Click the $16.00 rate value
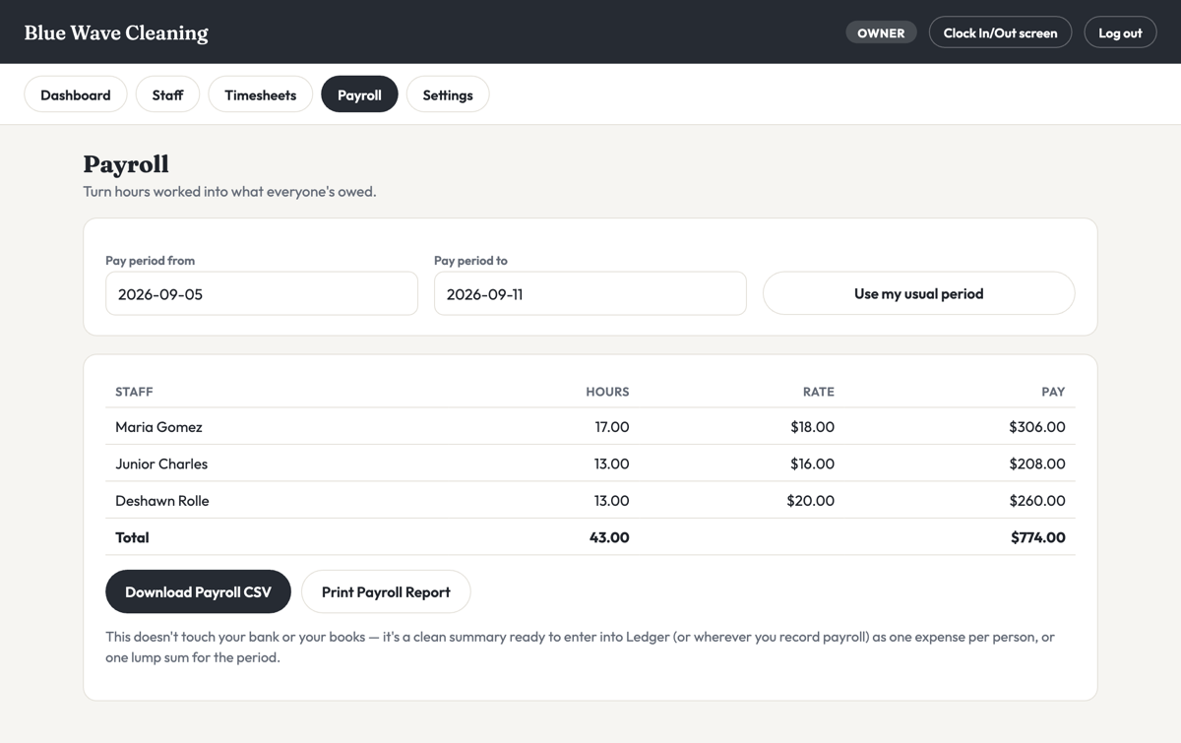1181x743 pixels. 812,464
